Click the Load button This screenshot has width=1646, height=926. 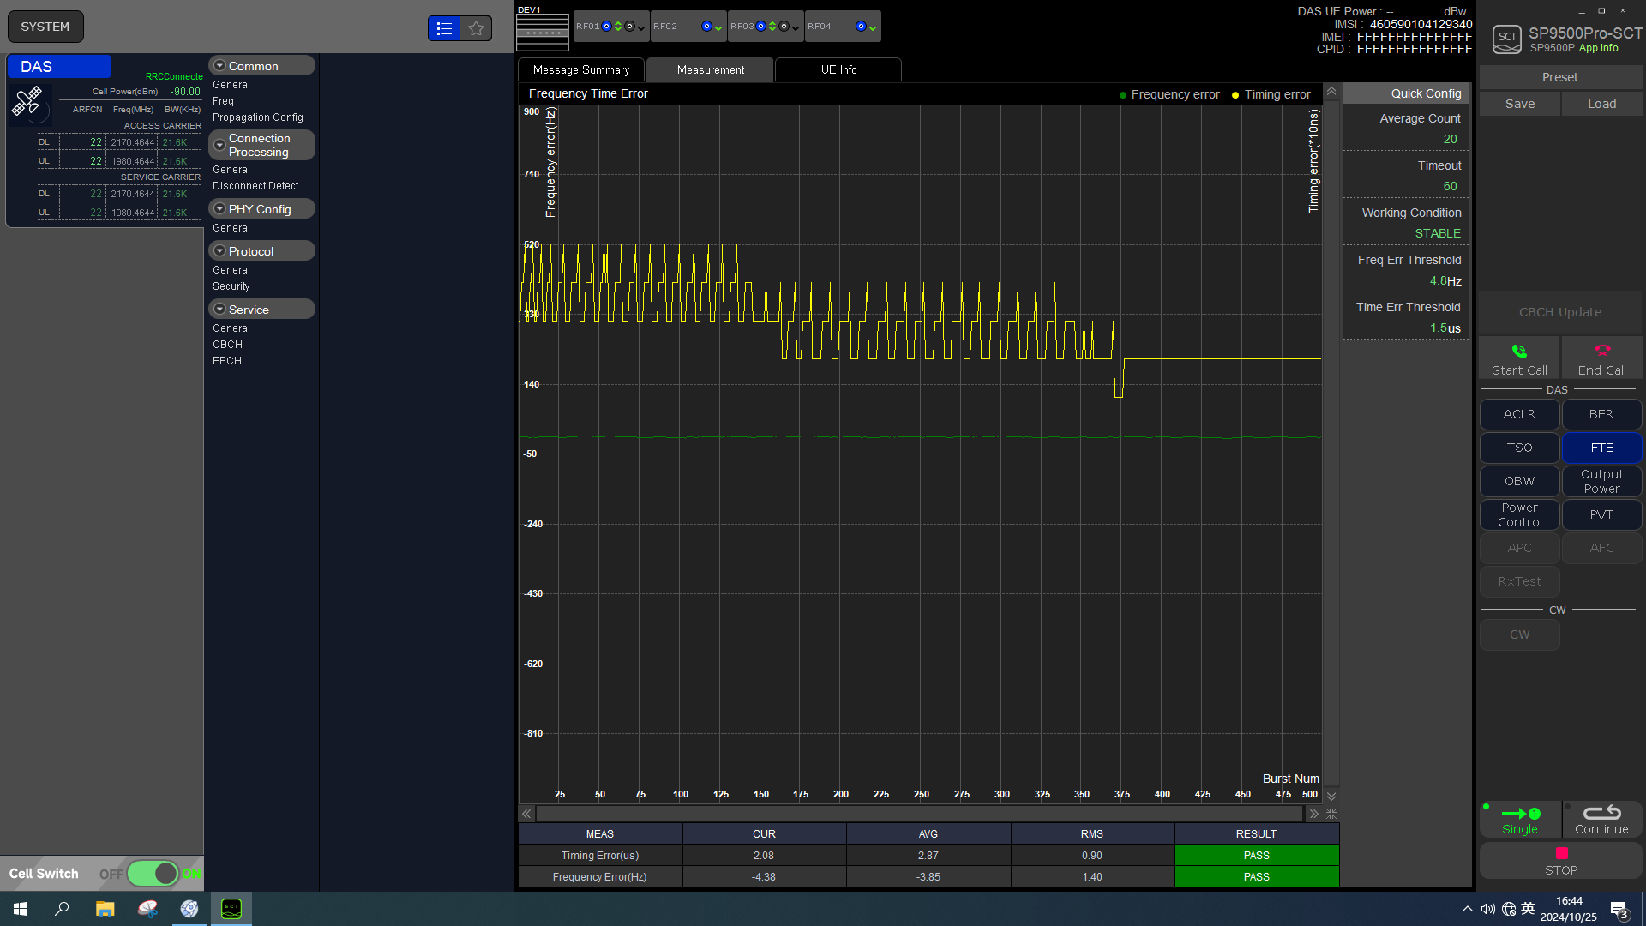[1601, 104]
